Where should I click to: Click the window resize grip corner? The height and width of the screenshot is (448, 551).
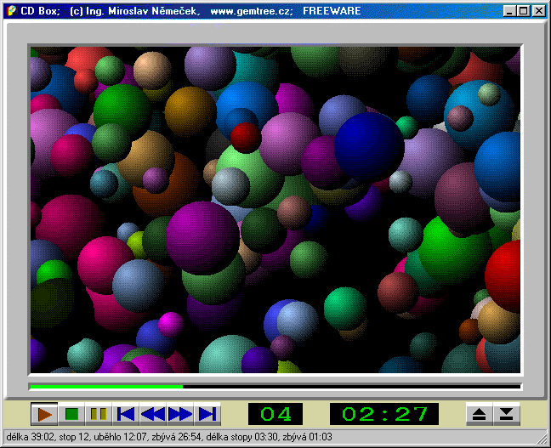coord(543,440)
